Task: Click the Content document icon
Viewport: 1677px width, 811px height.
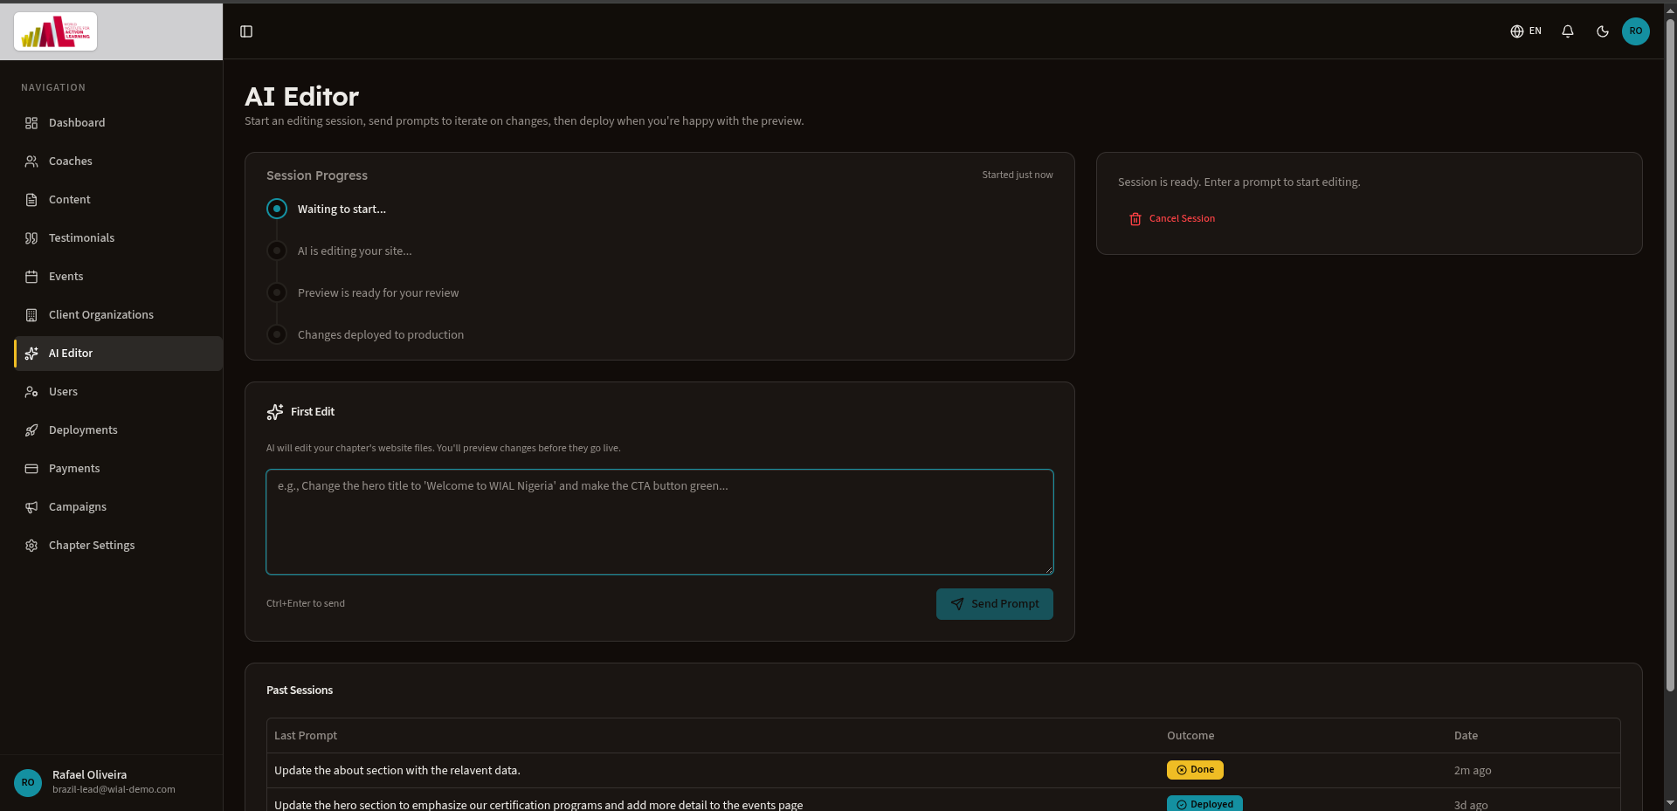Action: (x=31, y=200)
